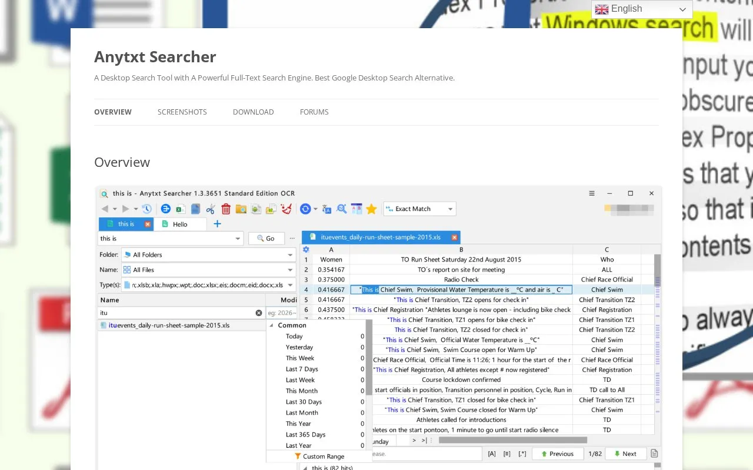
Task: Toggle the [≡] whole word option
Action: tap(507, 454)
